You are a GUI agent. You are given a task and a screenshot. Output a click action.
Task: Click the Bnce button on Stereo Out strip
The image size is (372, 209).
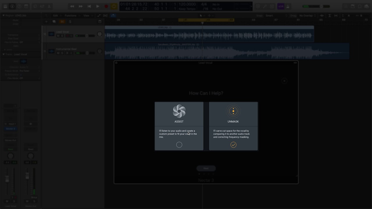pos(34,197)
